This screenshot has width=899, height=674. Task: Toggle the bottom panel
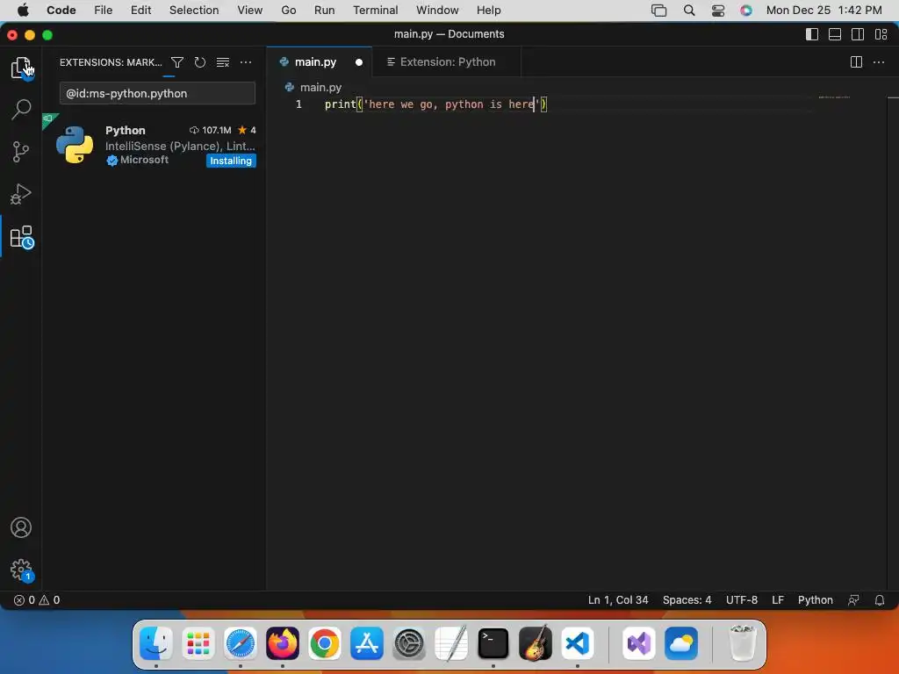click(x=835, y=34)
